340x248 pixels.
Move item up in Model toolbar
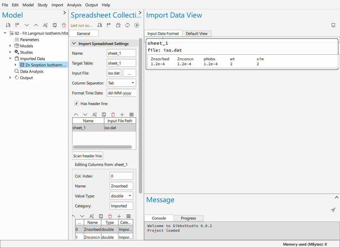coord(36,25)
